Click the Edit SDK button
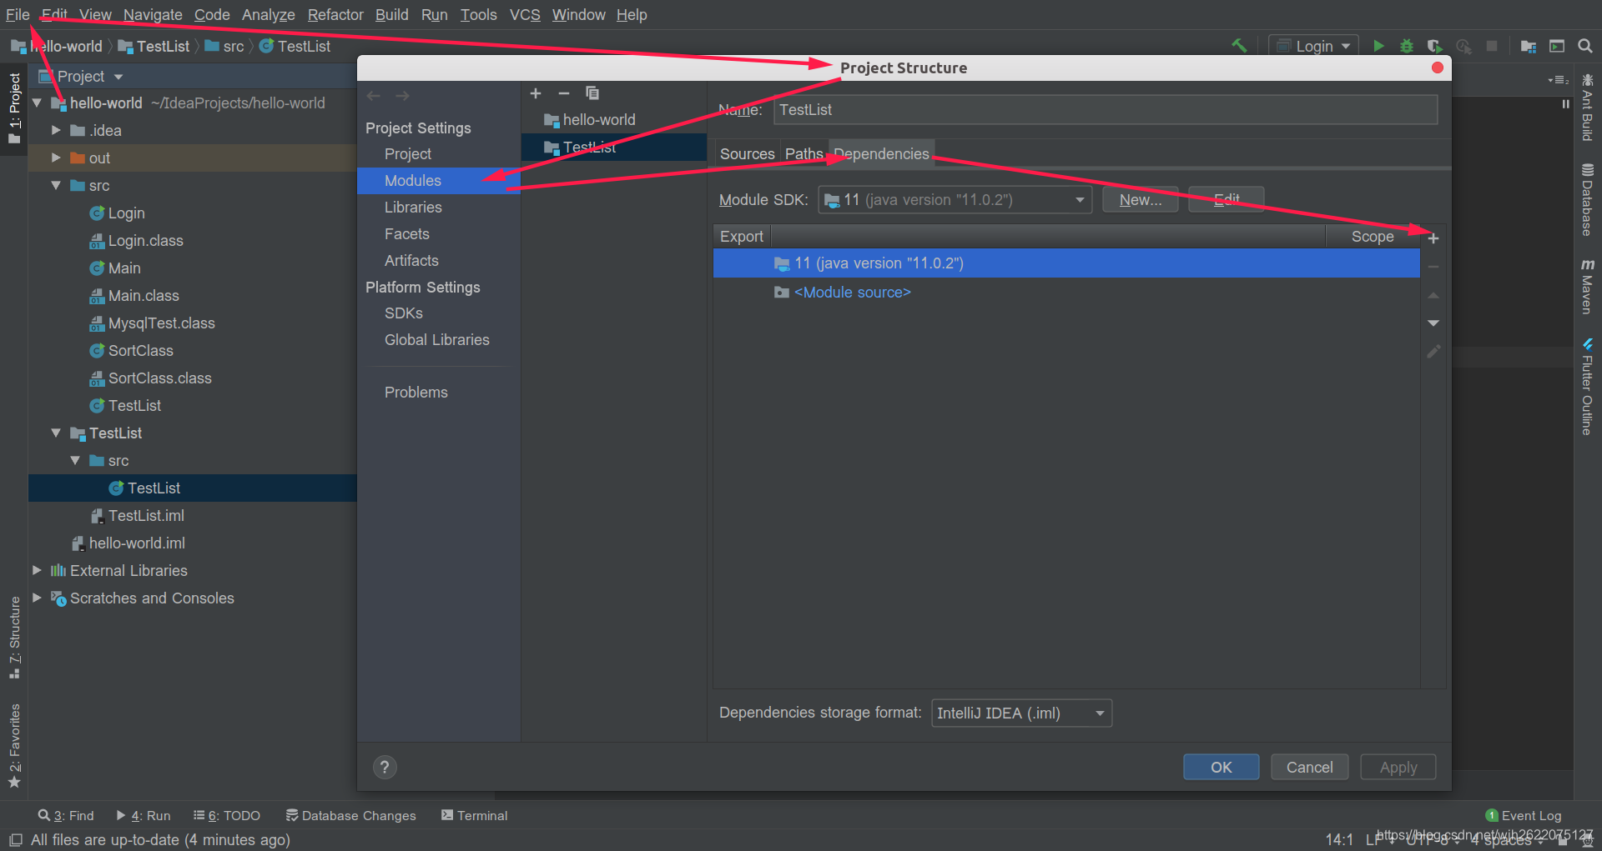This screenshot has width=1602, height=851. (x=1226, y=200)
